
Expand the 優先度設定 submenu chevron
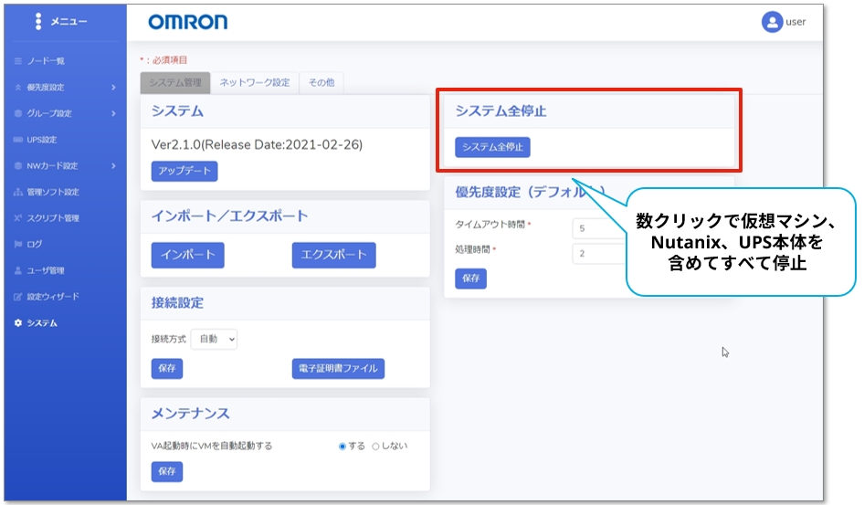(113, 87)
